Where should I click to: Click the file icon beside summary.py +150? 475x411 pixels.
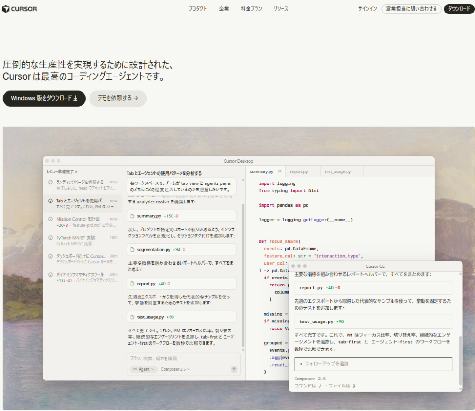[x=132, y=216]
